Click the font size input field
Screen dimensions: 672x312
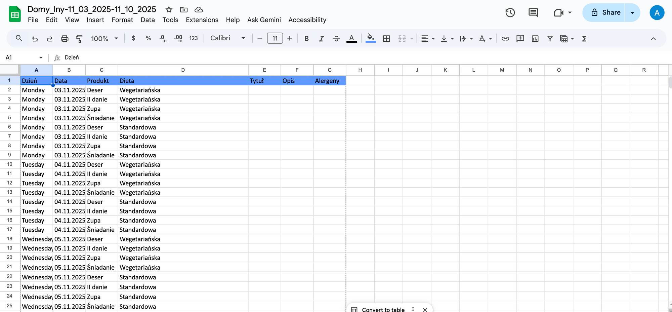click(x=275, y=38)
